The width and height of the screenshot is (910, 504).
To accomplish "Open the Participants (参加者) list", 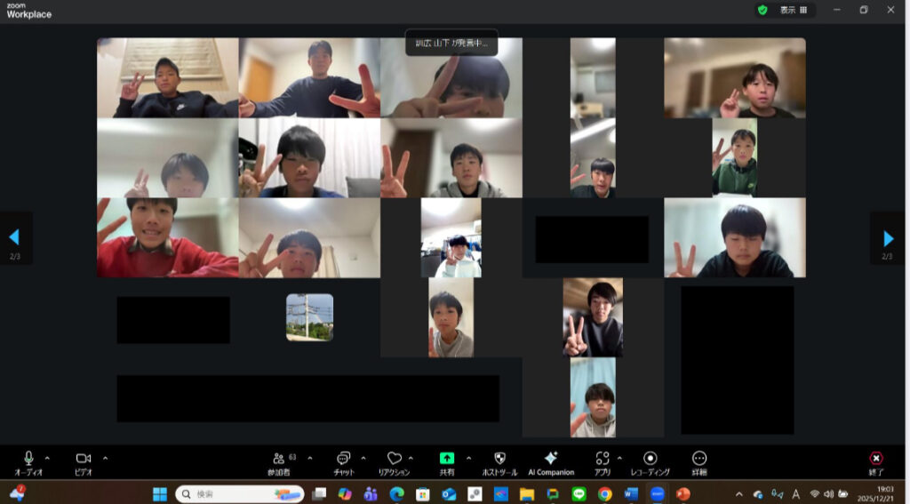I will (x=280, y=459).
